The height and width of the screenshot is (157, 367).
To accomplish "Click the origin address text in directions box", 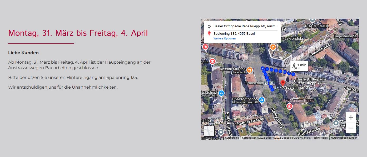I will (x=245, y=26).
